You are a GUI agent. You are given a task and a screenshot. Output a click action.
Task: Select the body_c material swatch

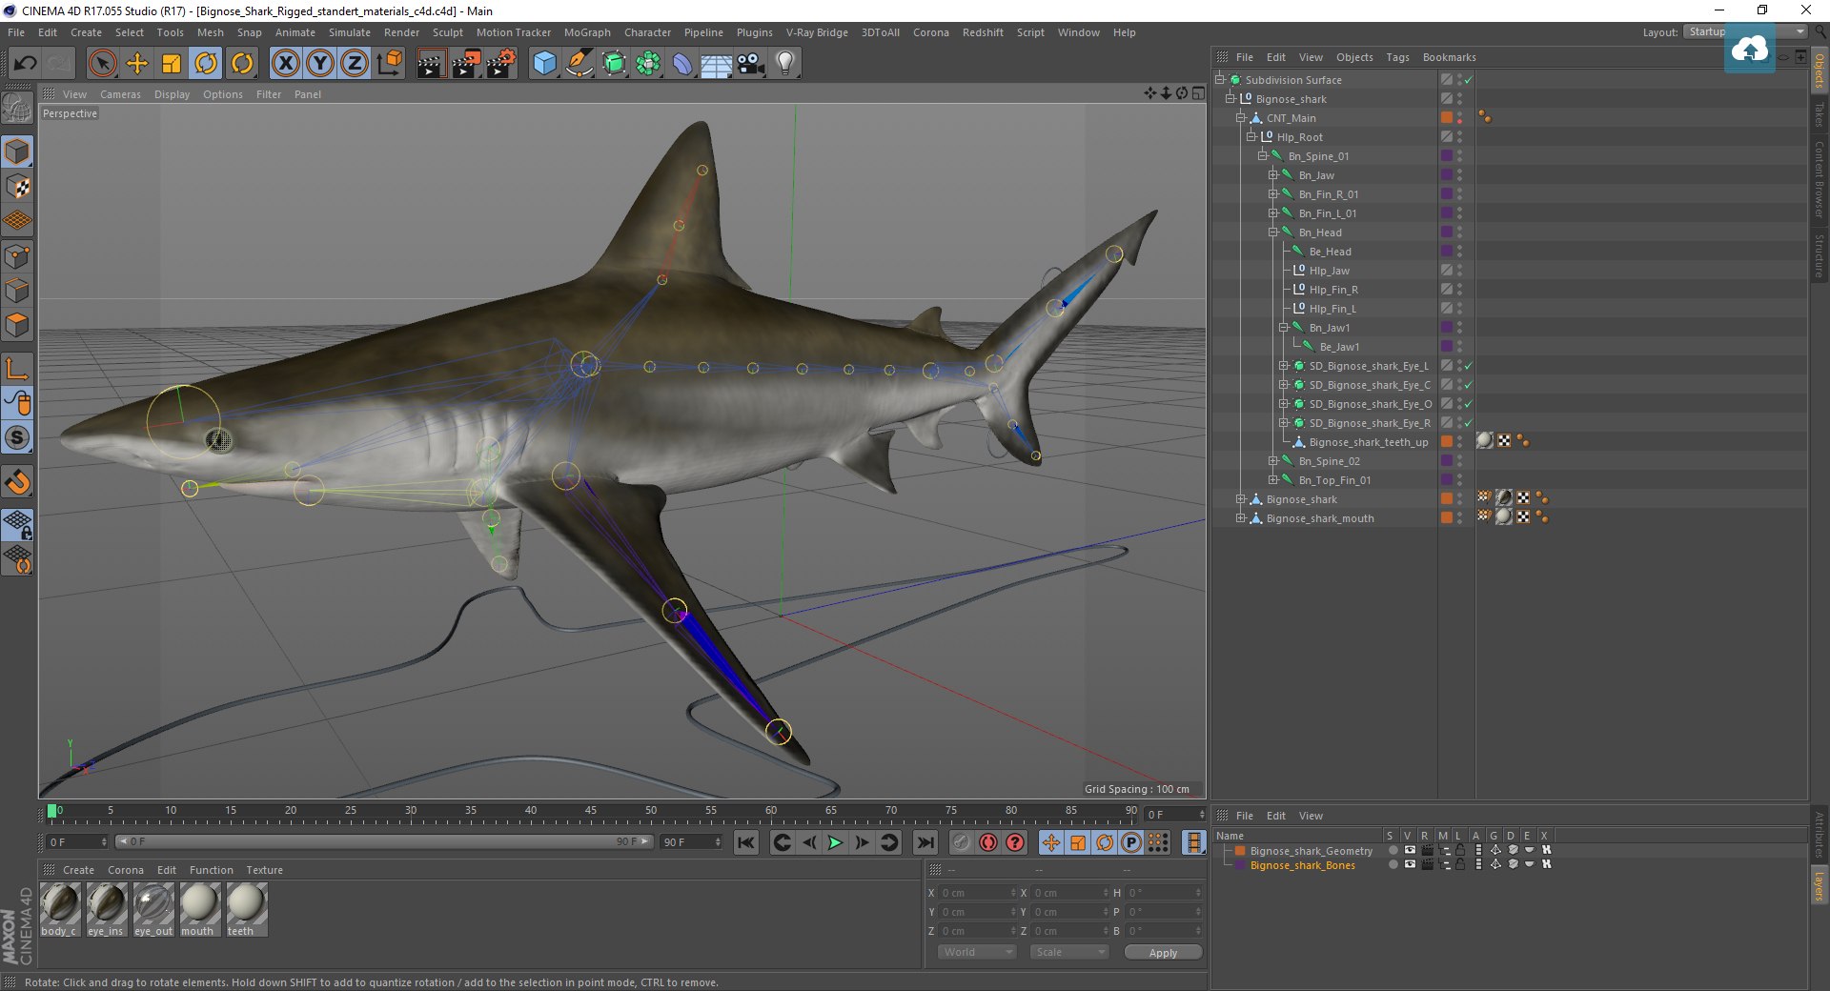[60, 909]
